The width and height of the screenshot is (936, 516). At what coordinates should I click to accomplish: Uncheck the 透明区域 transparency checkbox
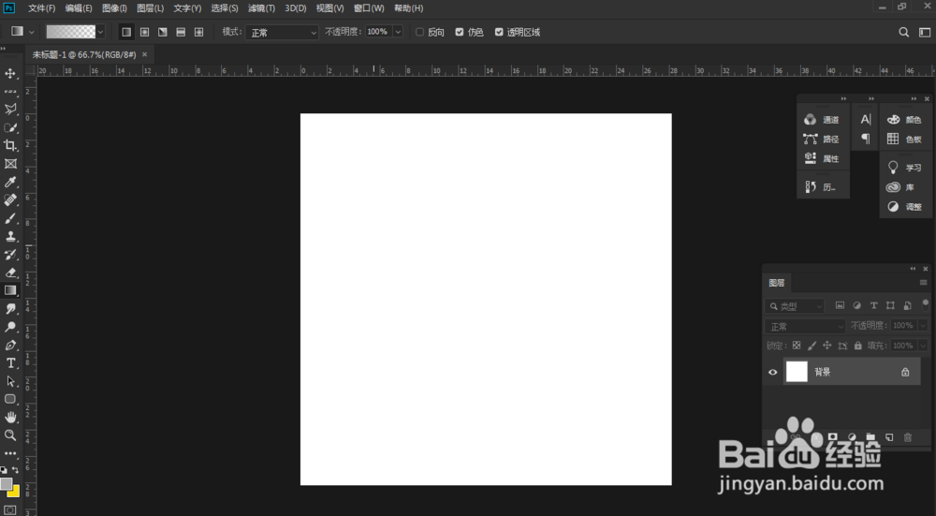(x=499, y=32)
